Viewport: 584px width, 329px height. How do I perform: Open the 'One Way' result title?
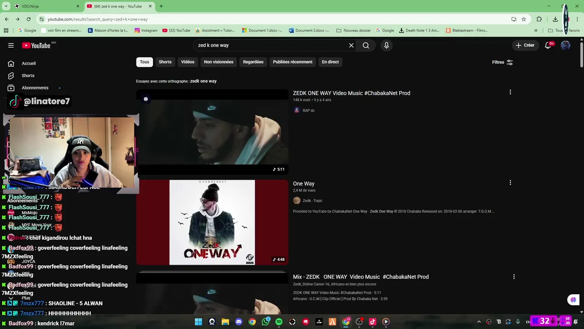[x=303, y=184]
